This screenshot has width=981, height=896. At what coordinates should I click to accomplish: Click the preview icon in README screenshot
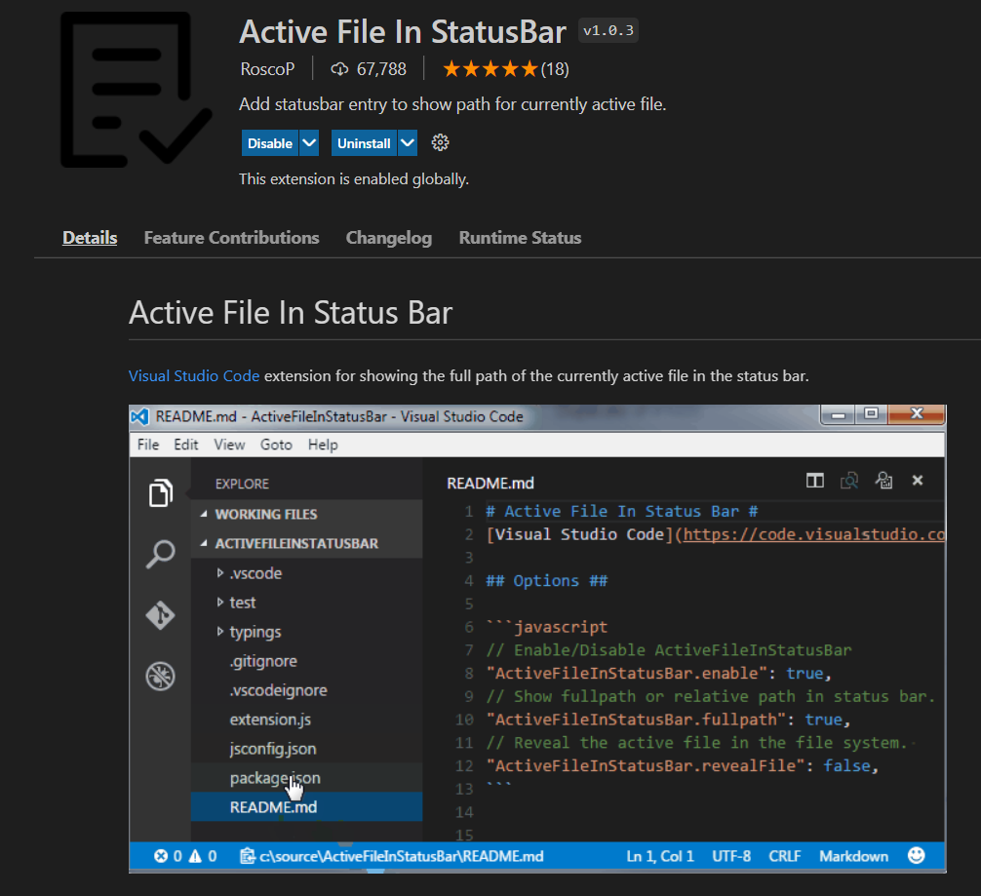click(x=849, y=481)
